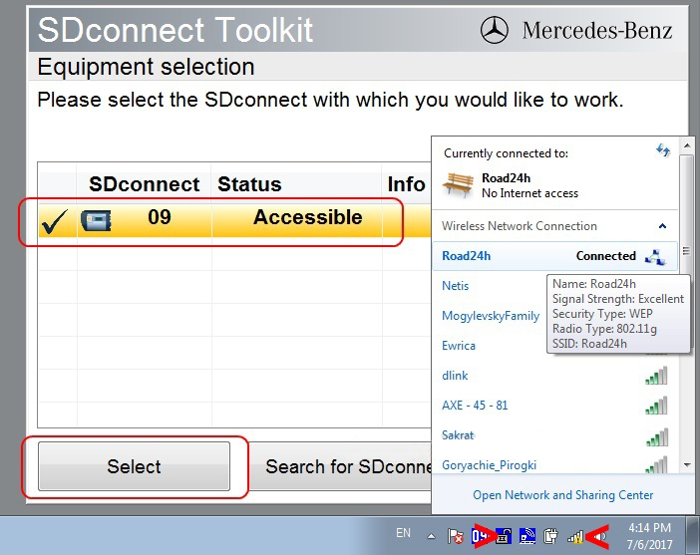Click the park bench network icon for Road24h

[458, 185]
